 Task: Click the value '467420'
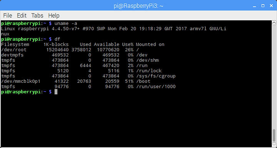111,66
